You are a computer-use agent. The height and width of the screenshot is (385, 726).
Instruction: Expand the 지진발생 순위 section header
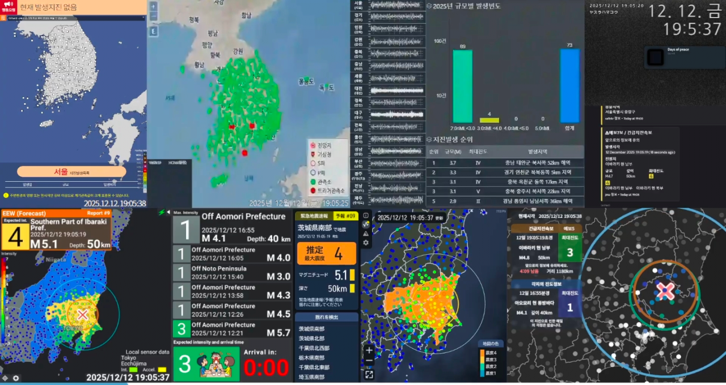click(430, 139)
